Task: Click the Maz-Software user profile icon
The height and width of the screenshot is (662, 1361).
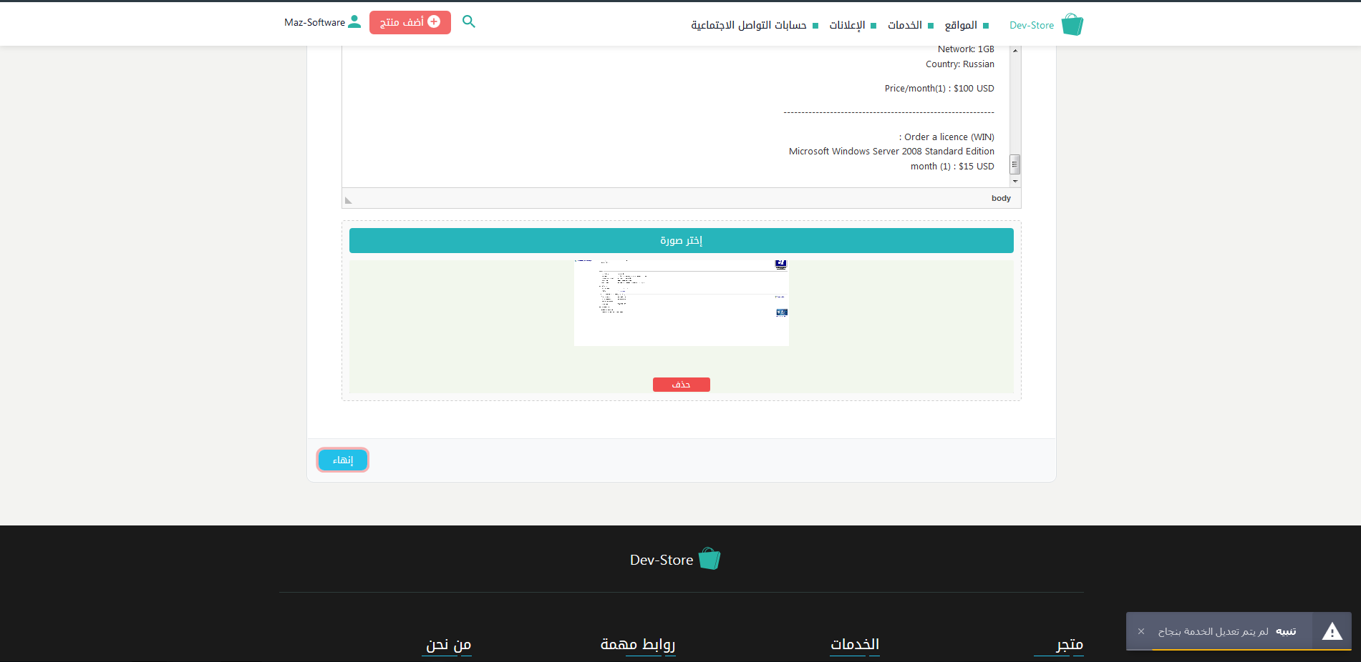Action: coord(354,22)
